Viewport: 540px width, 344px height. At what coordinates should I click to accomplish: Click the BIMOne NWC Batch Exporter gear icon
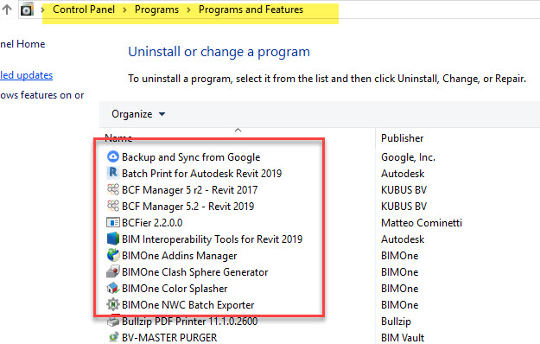pos(113,304)
